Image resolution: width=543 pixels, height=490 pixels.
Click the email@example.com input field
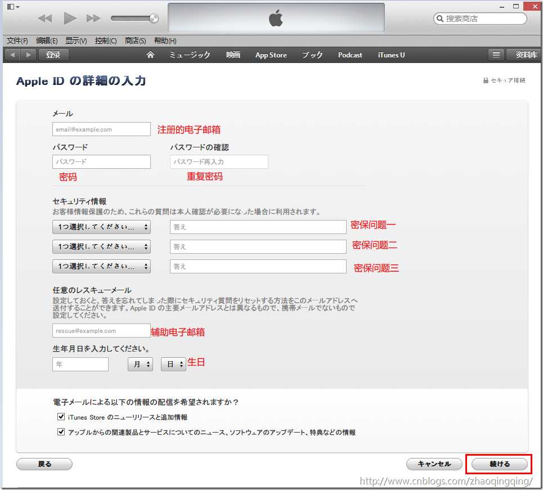tap(101, 129)
